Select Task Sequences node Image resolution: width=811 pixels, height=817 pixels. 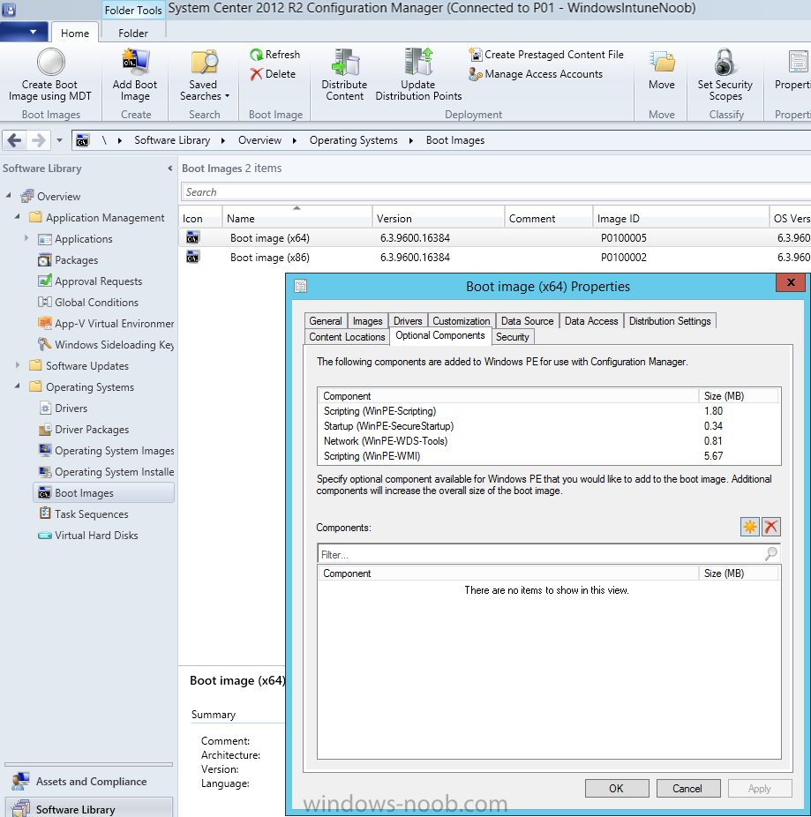[x=91, y=514]
